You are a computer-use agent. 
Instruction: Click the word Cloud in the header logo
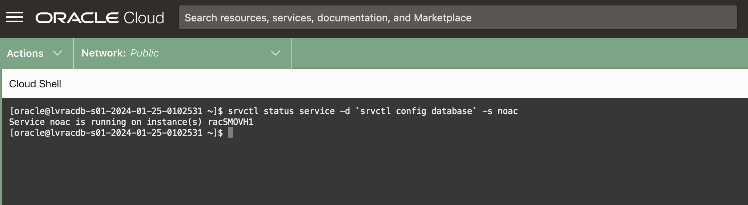(x=144, y=18)
